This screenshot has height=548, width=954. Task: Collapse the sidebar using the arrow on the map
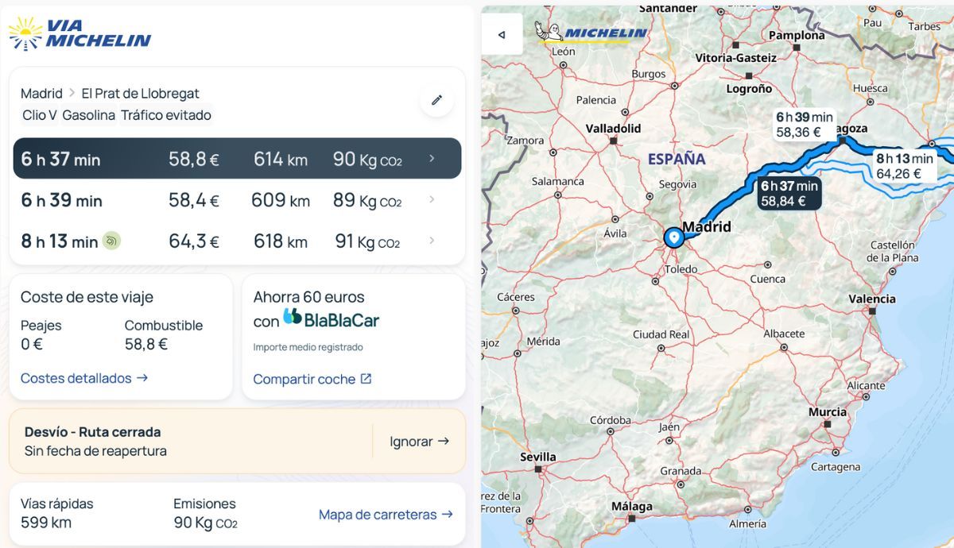point(502,35)
